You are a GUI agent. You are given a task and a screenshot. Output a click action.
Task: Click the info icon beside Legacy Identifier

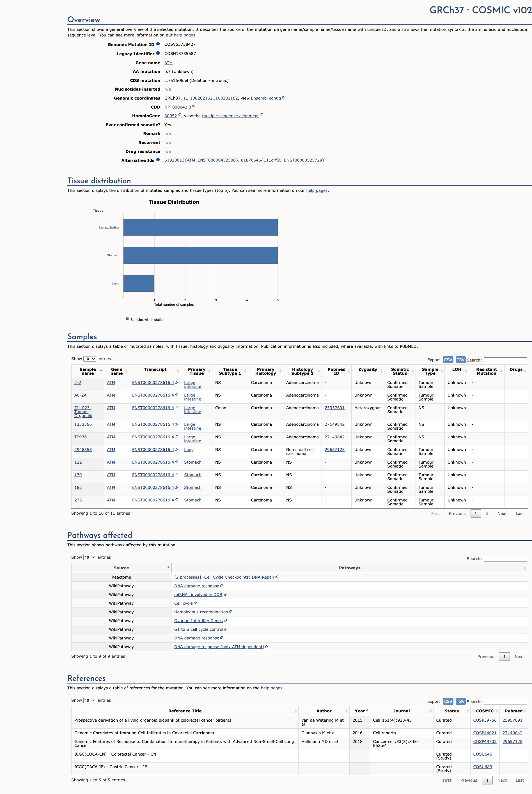point(158,53)
